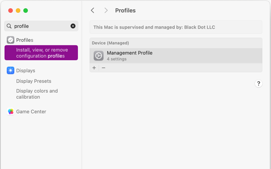The width and height of the screenshot is (271, 169).
Task: Select Display Presets in the sidebar
Action: 34,81
